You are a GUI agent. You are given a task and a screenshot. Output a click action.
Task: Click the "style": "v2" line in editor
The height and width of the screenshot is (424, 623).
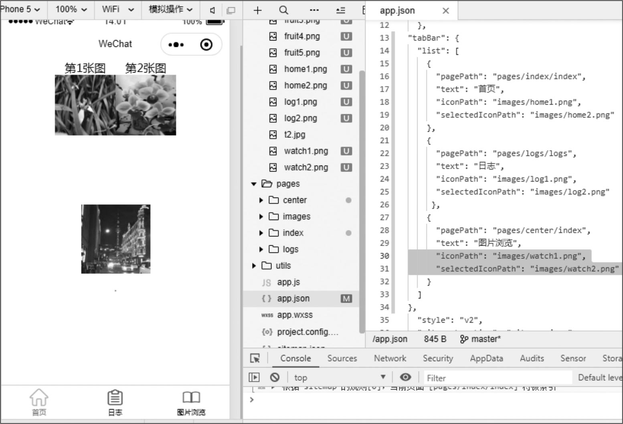click(x=449, y=320)
